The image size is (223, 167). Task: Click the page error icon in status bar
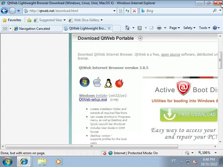(104, 153)
